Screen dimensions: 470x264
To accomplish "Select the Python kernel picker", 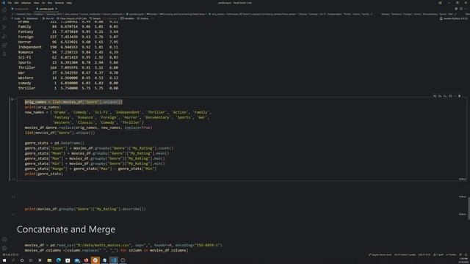I will pos(454,18).
